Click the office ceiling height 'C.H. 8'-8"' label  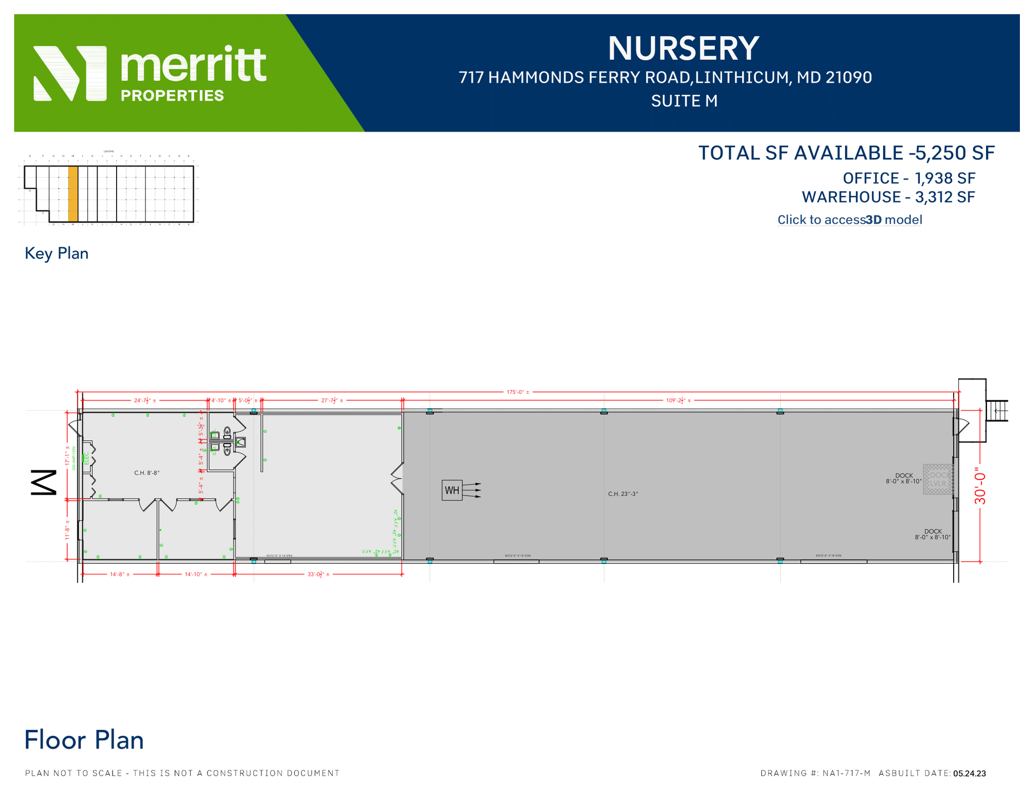[147, 473]
